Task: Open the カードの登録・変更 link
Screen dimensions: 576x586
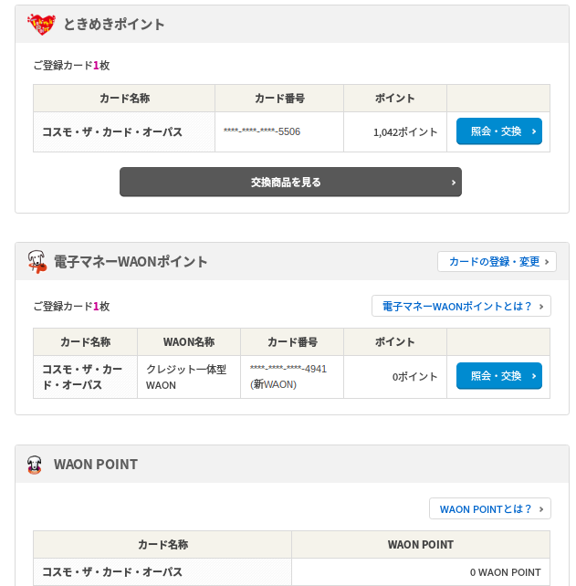Action: pyautogui.click(x=497, y=262)
